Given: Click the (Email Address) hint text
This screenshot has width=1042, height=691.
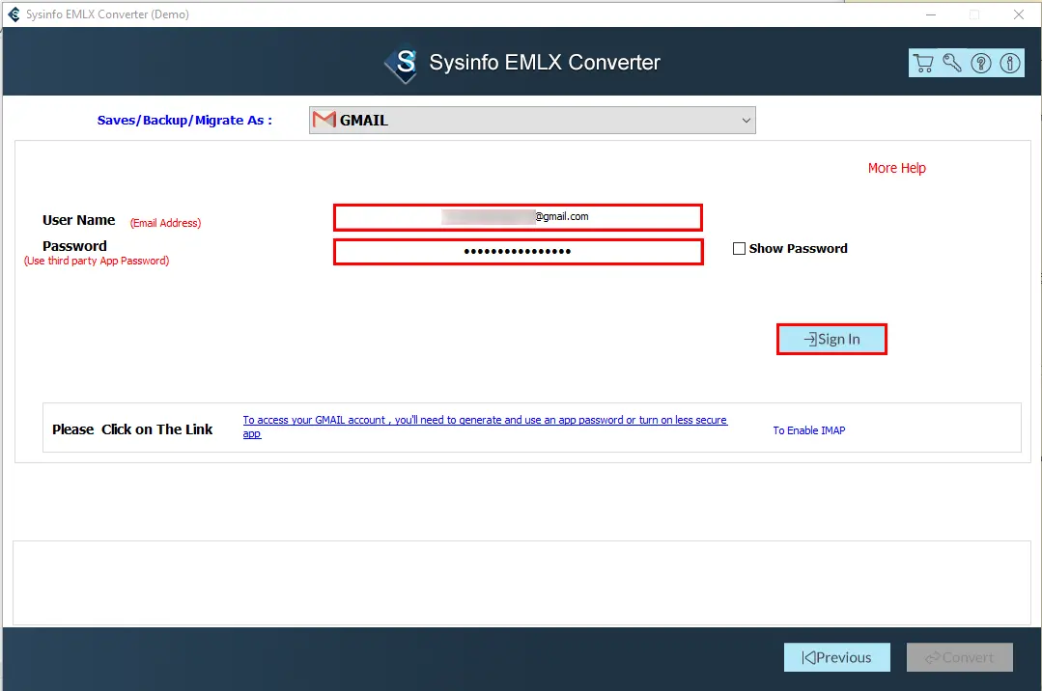Looking at the screenshot, I should (165, 223).
